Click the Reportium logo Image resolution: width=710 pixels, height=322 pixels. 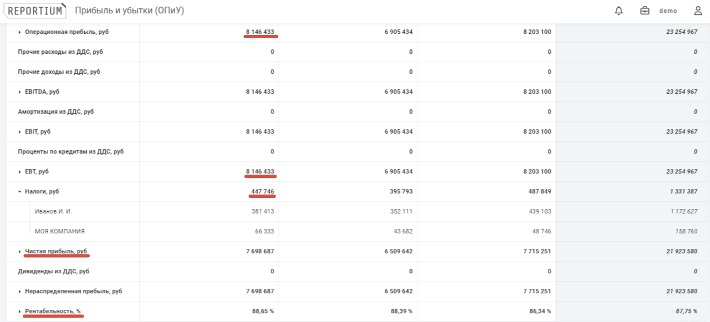[x=37, y=11]
